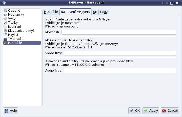This screenshot has width=182, height=117.
Task: Select the Obecné list entry text
Action: pos(14,11)
